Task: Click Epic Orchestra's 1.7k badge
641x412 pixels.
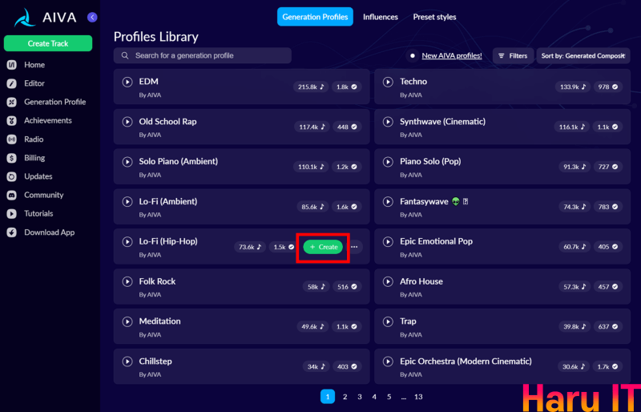Action: tap(608, 366)
